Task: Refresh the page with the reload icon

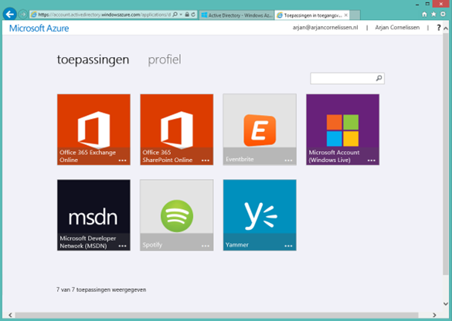Action: pos(193,15)
